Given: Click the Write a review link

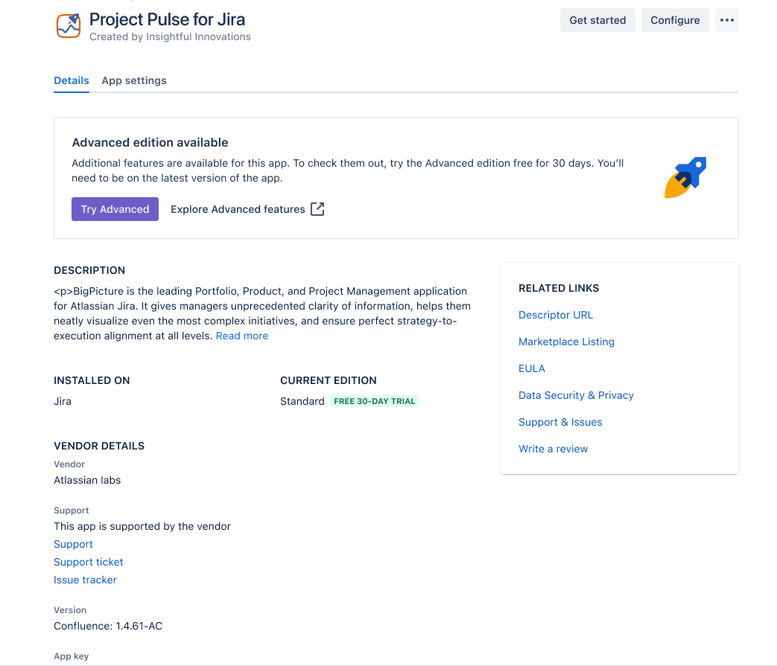Looking at the screenshot, I should 553,449.
